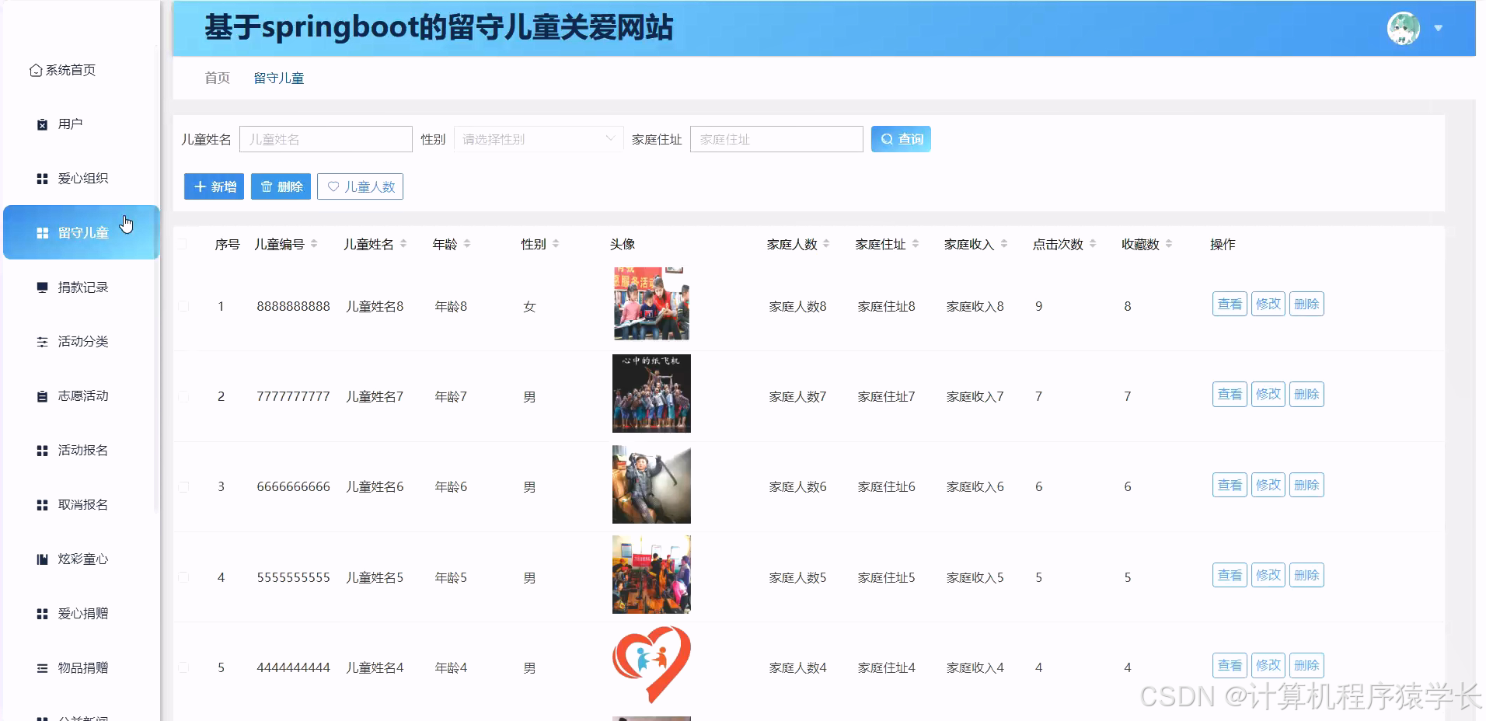Screen dimensions: 1486x721
Task: Select the 系统首页 home icon in sidebar
Action: pyautogui.click(x=35, y=70)
